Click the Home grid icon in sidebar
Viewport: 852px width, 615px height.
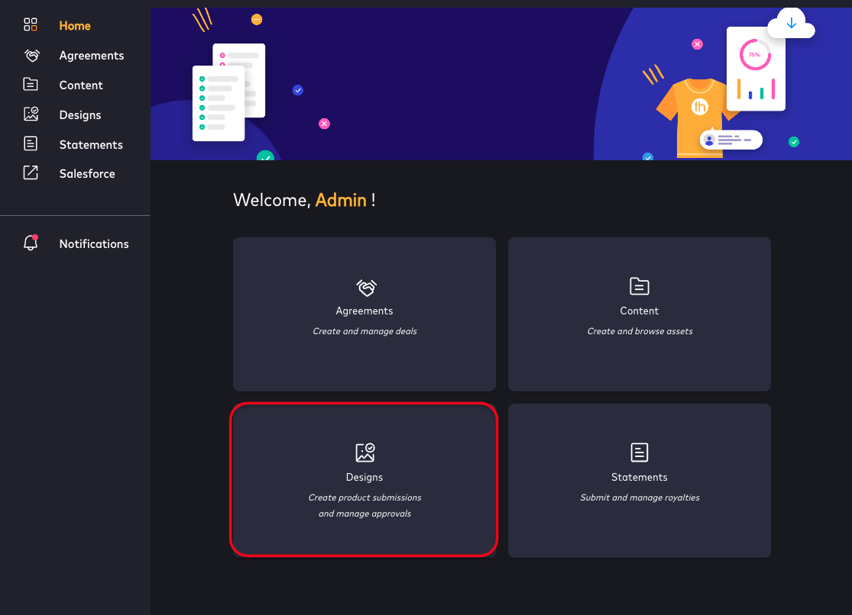tap(31, 24)
